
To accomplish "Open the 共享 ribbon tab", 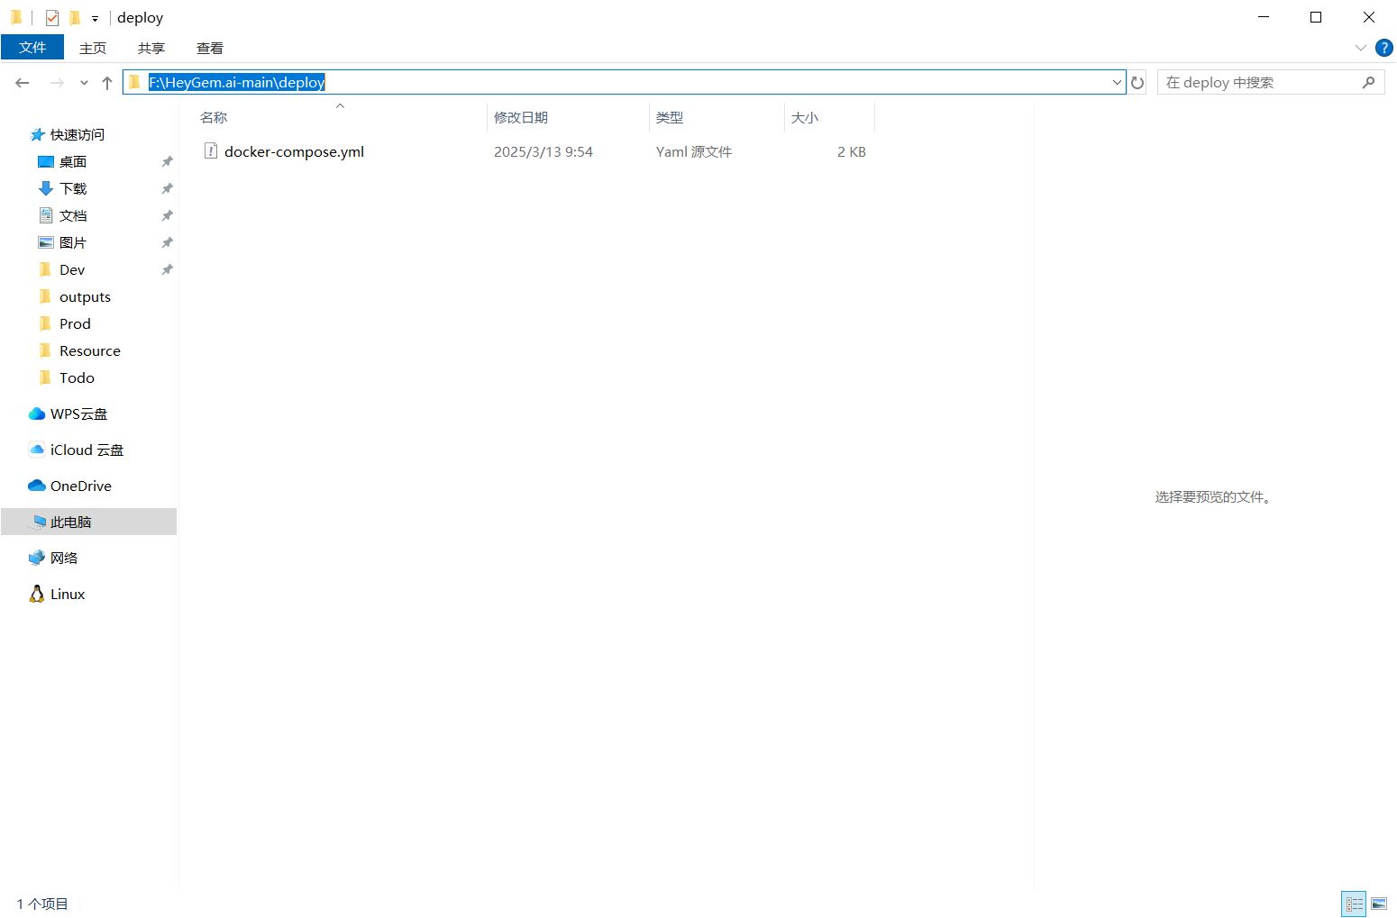I will pos(151,48).
